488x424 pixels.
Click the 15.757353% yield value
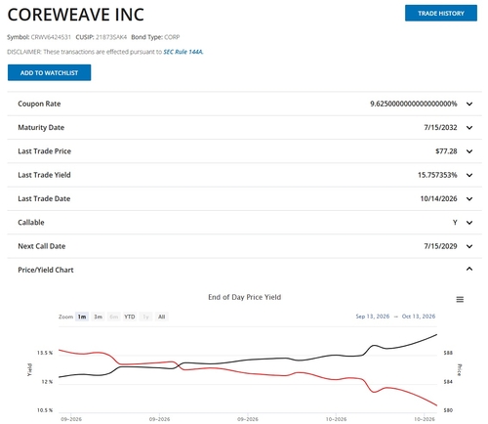point(437,175)
